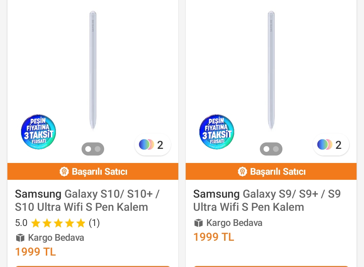Click the five-star rating on S10 pen
Screen dimensions: 364x267
point(58,223)
